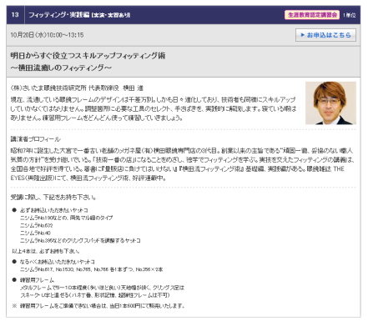Click the 生涯教育認定講習会 pink badge
The height and width of the screenshot is (321, 368).
click(x=312, y=15)
